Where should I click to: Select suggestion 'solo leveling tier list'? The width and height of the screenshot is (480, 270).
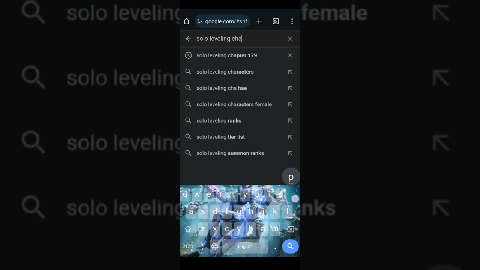pos(220,137)
